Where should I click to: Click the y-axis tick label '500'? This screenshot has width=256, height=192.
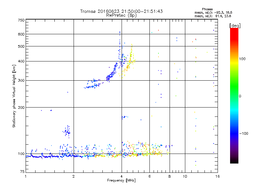(x=21, y=46)
